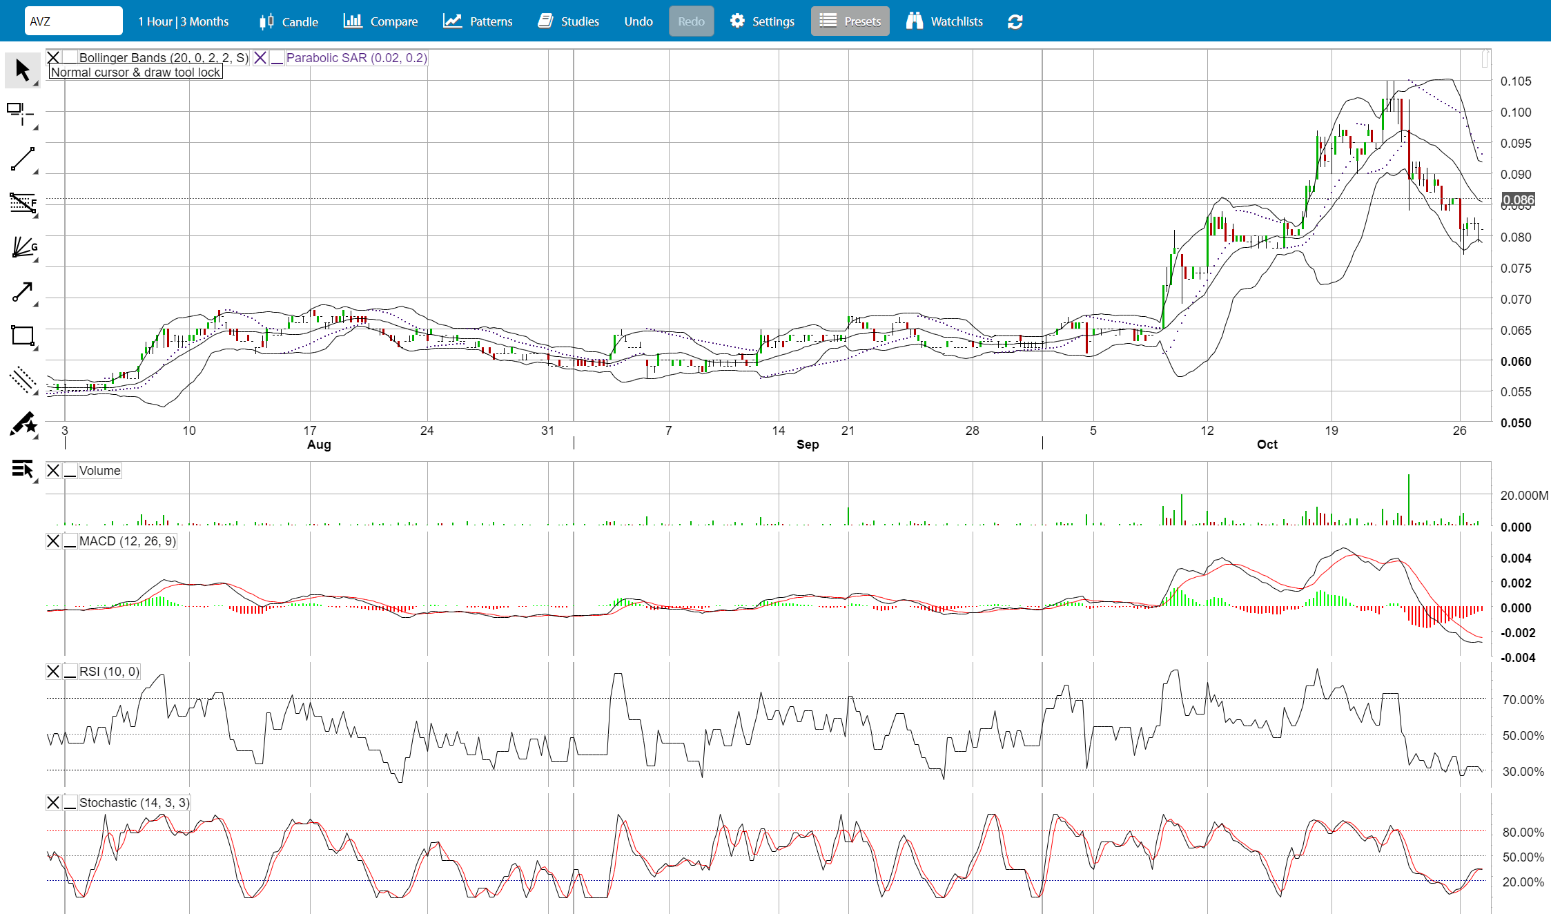
Task: Close the MACD indicator panel
Action: (x=53, y=541)
